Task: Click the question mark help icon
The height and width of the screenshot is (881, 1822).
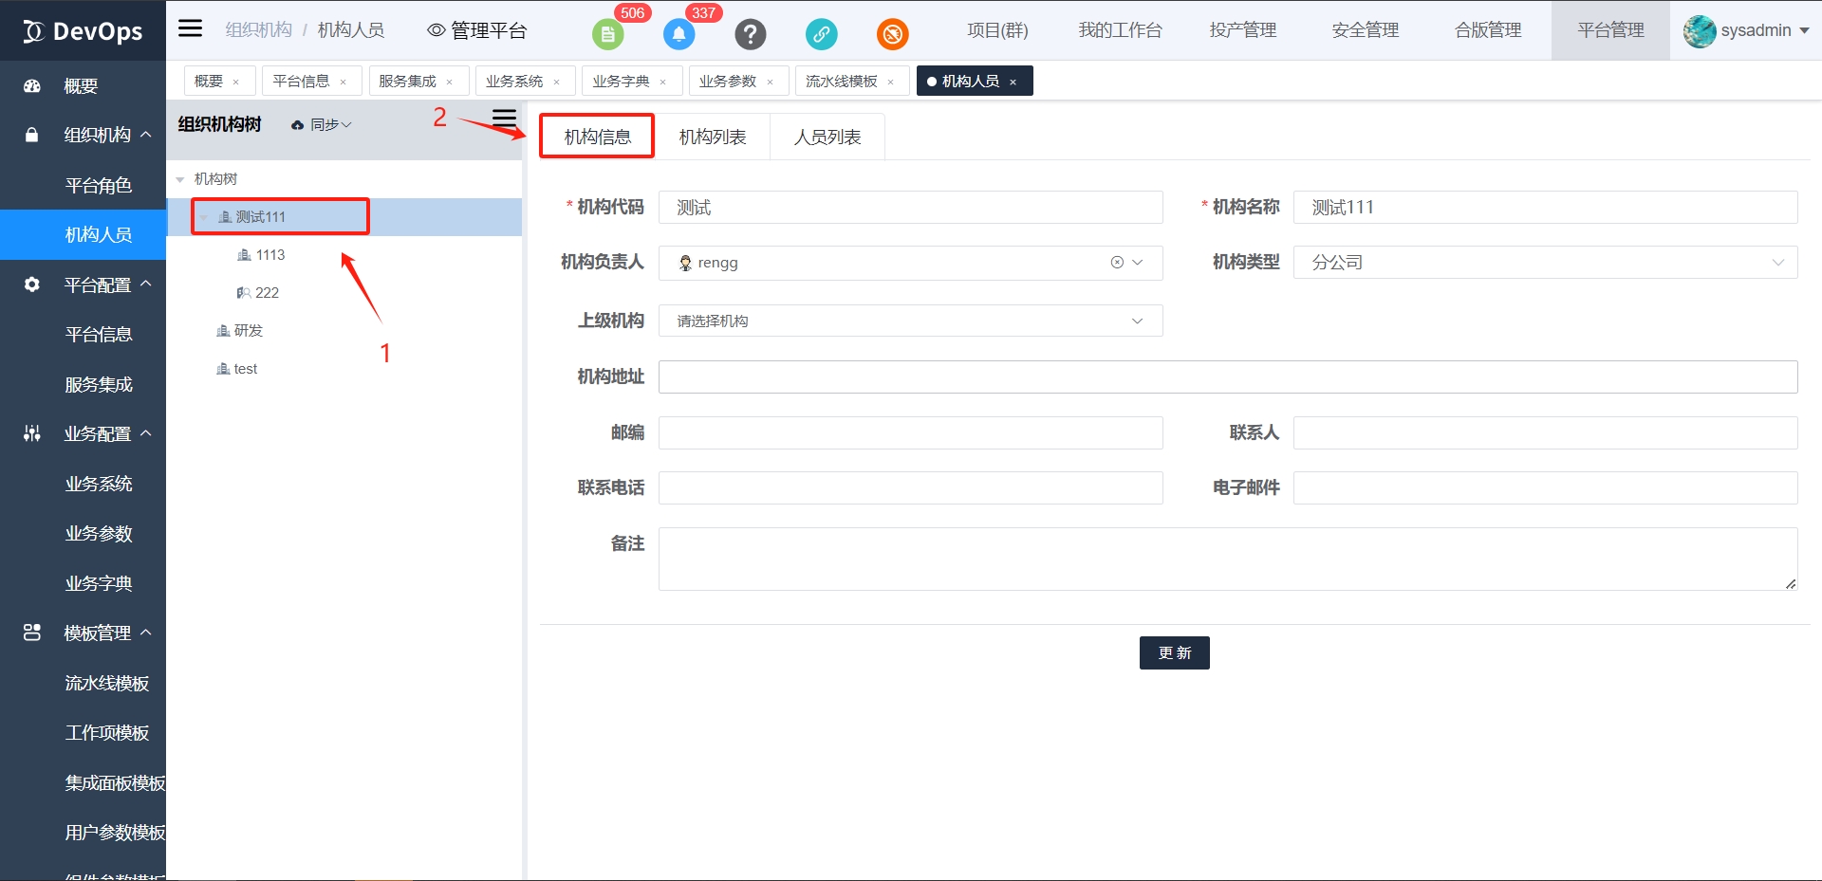Action: click(750, 35)
